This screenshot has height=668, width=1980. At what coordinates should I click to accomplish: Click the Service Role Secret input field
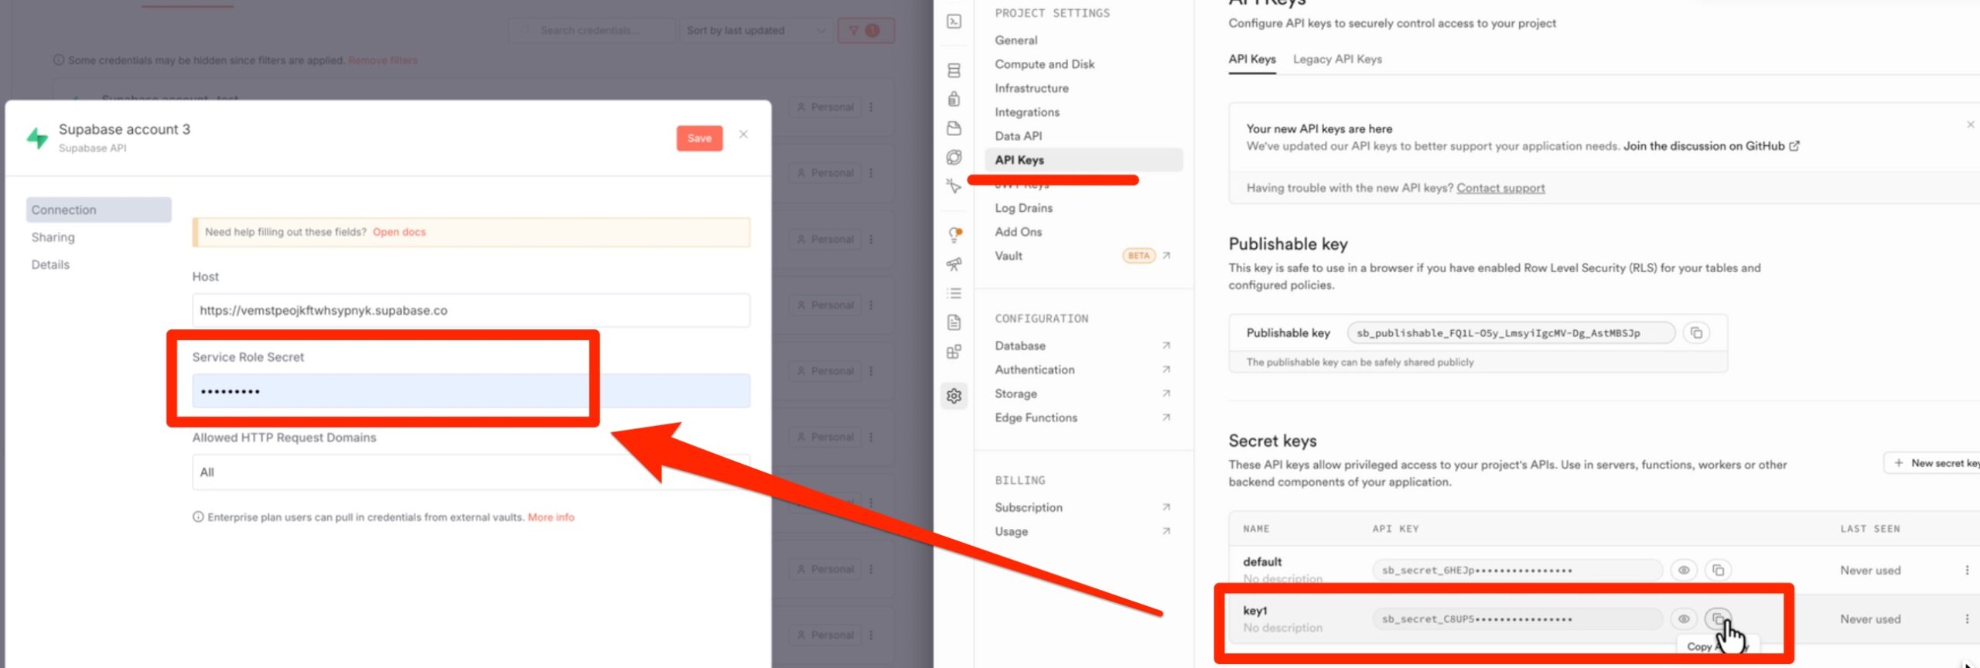click(470, 391)
